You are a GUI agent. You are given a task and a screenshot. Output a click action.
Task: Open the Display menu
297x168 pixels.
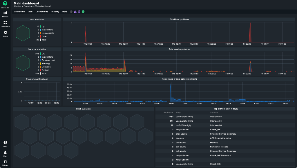55,11
